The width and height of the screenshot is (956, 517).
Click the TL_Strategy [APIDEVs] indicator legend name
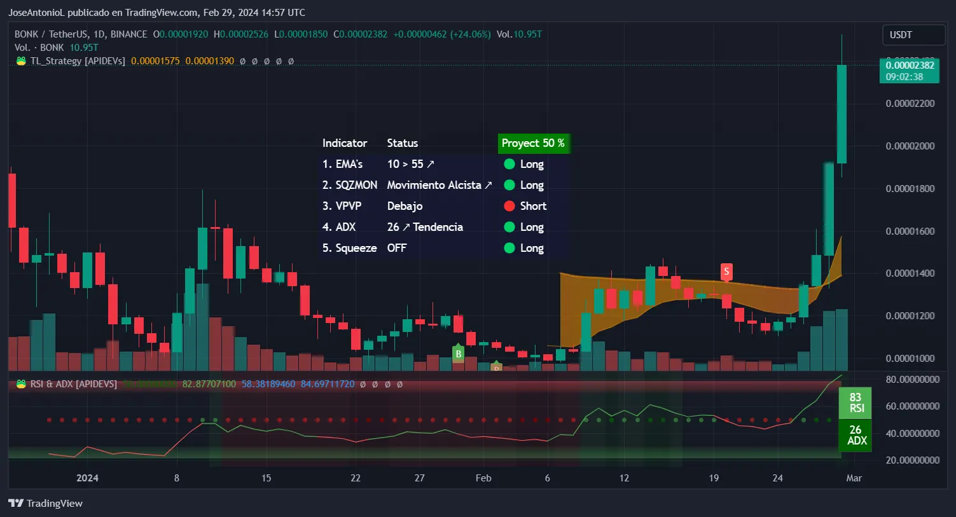tap(78, 61)
